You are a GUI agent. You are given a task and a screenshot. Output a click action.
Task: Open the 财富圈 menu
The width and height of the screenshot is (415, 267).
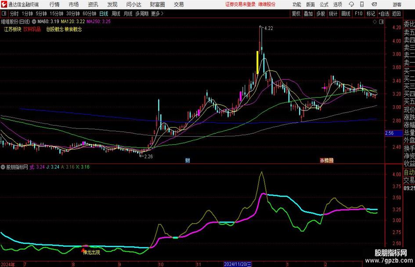(157, 4)
